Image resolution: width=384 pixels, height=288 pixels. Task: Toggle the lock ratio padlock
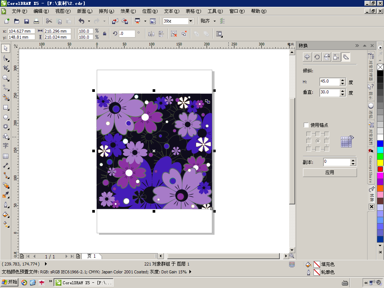(105, 34)
